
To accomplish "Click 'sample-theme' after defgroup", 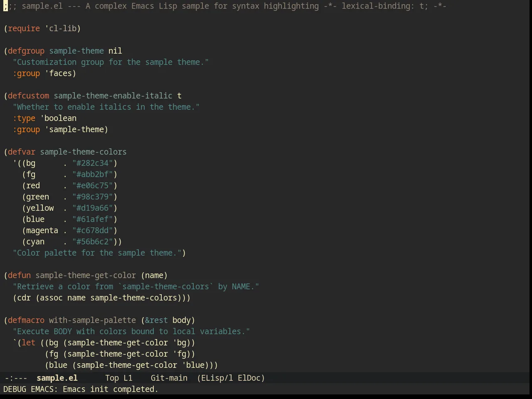I will (x=76, y=51).
